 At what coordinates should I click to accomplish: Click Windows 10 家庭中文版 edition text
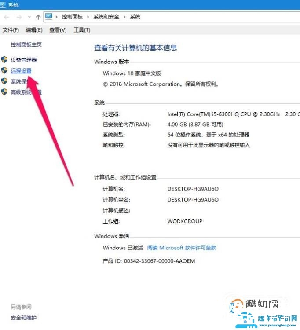132,73
